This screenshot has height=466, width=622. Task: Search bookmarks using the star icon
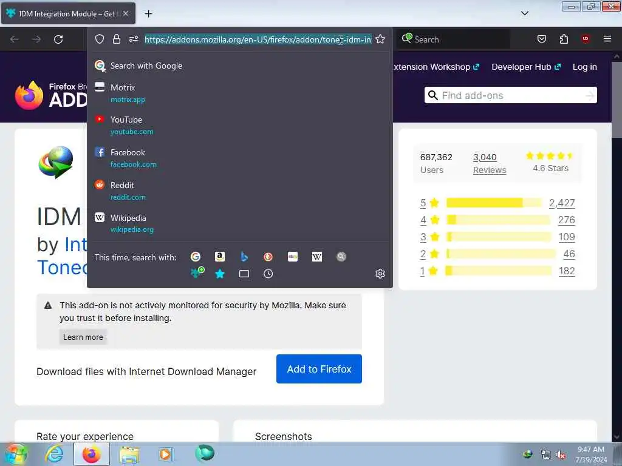[x=220, y=274]
